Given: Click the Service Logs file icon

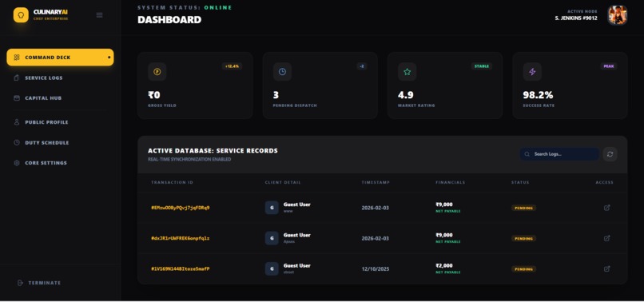Looking at the screenshot, I should (x=17, y=78).
